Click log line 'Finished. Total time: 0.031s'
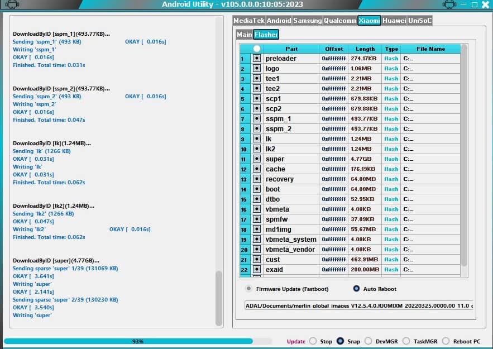The width and height of the screenshot is (493, 349). pyautogui.click(x=49, y=65)
